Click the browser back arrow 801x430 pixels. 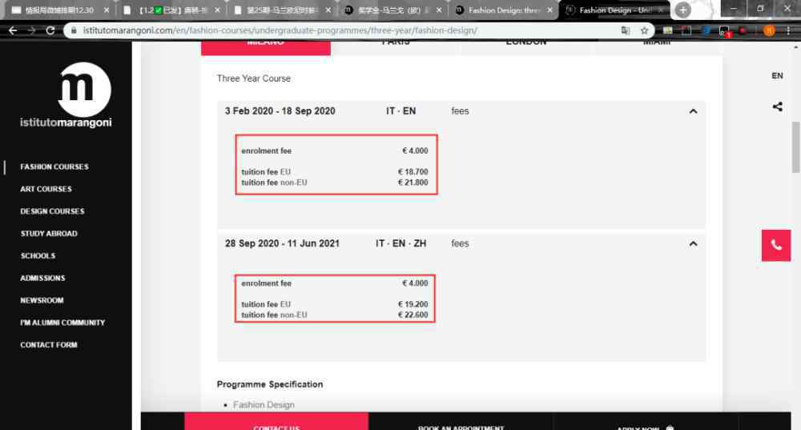tap(13, 30)
